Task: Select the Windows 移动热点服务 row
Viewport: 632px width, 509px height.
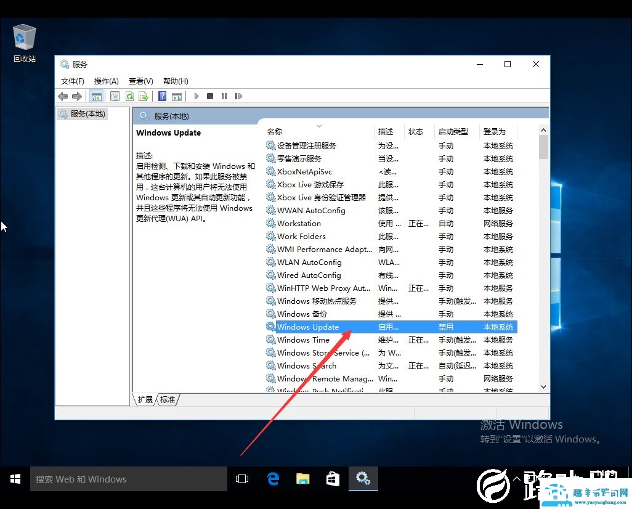Action: click(391, 301)
